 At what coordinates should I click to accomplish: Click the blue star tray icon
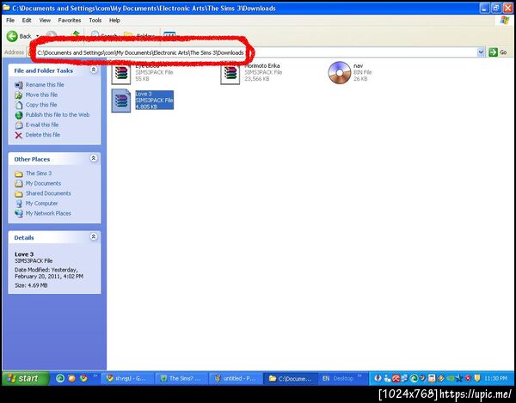tap(459, 378)
